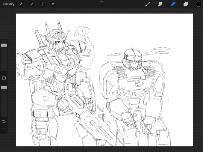This screenshot has height=152, width=203.
Task: Tap the dimmed redo arrow in sidebar
Action: tap(4, 129)
